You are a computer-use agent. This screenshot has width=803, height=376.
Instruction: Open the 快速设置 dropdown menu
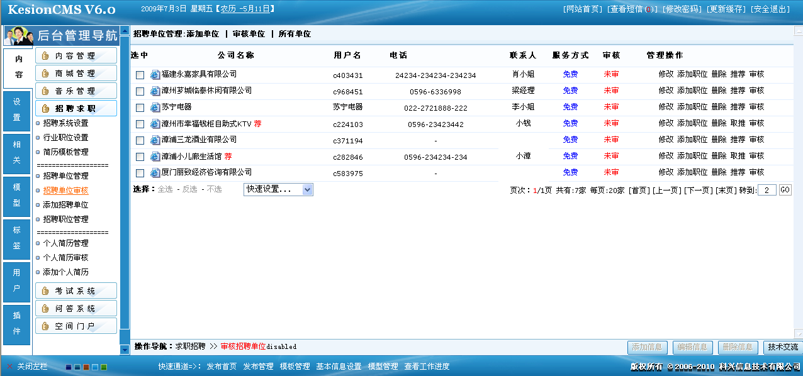(278, 189)
